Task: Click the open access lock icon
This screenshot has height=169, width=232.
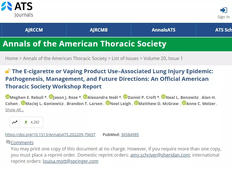Action: [8, 71]
